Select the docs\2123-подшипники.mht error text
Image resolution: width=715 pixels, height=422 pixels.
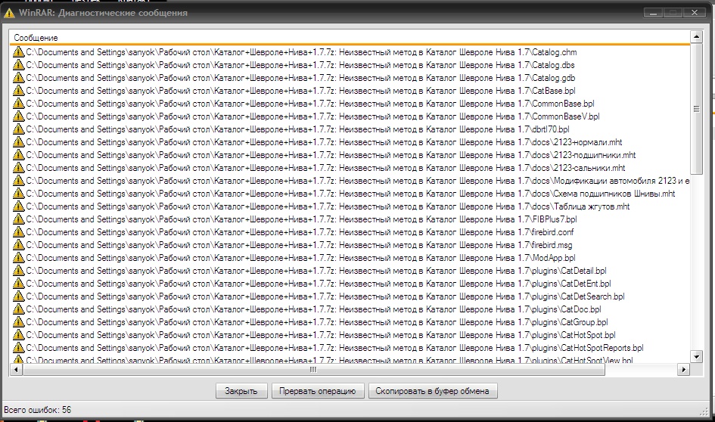click(x=331, y=154)
